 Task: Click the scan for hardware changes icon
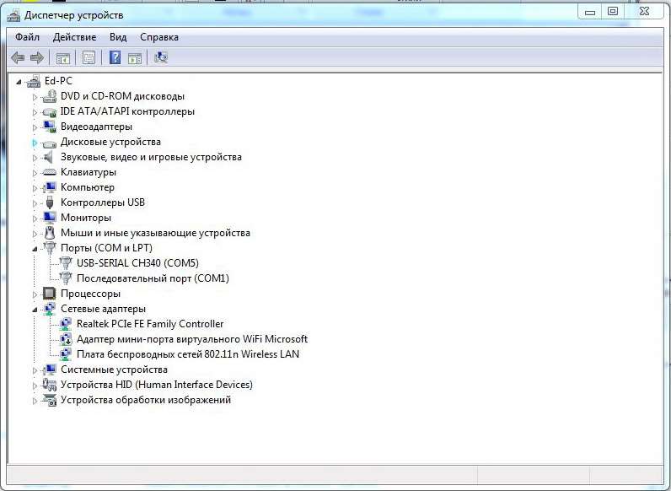(161, 57)
